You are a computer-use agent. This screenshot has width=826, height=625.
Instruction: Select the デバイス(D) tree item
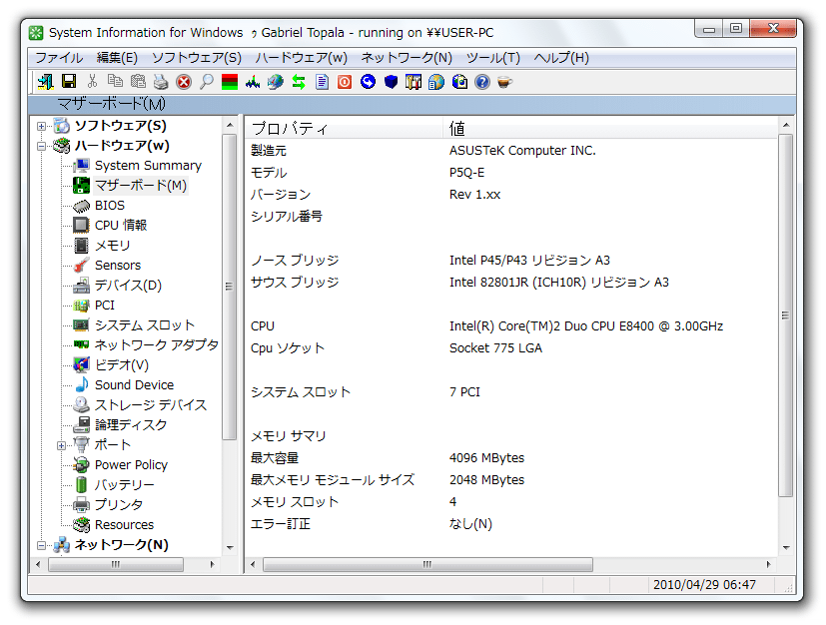tap(128, 285)
